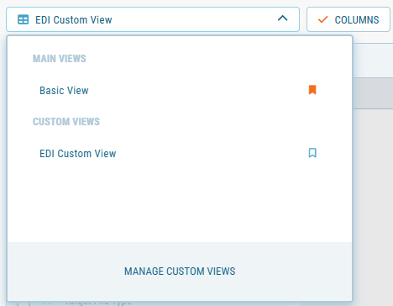393x306 pixels.
Task: Collapse the view dropdown with the up chevron
Action: click(x=282, y=18)
